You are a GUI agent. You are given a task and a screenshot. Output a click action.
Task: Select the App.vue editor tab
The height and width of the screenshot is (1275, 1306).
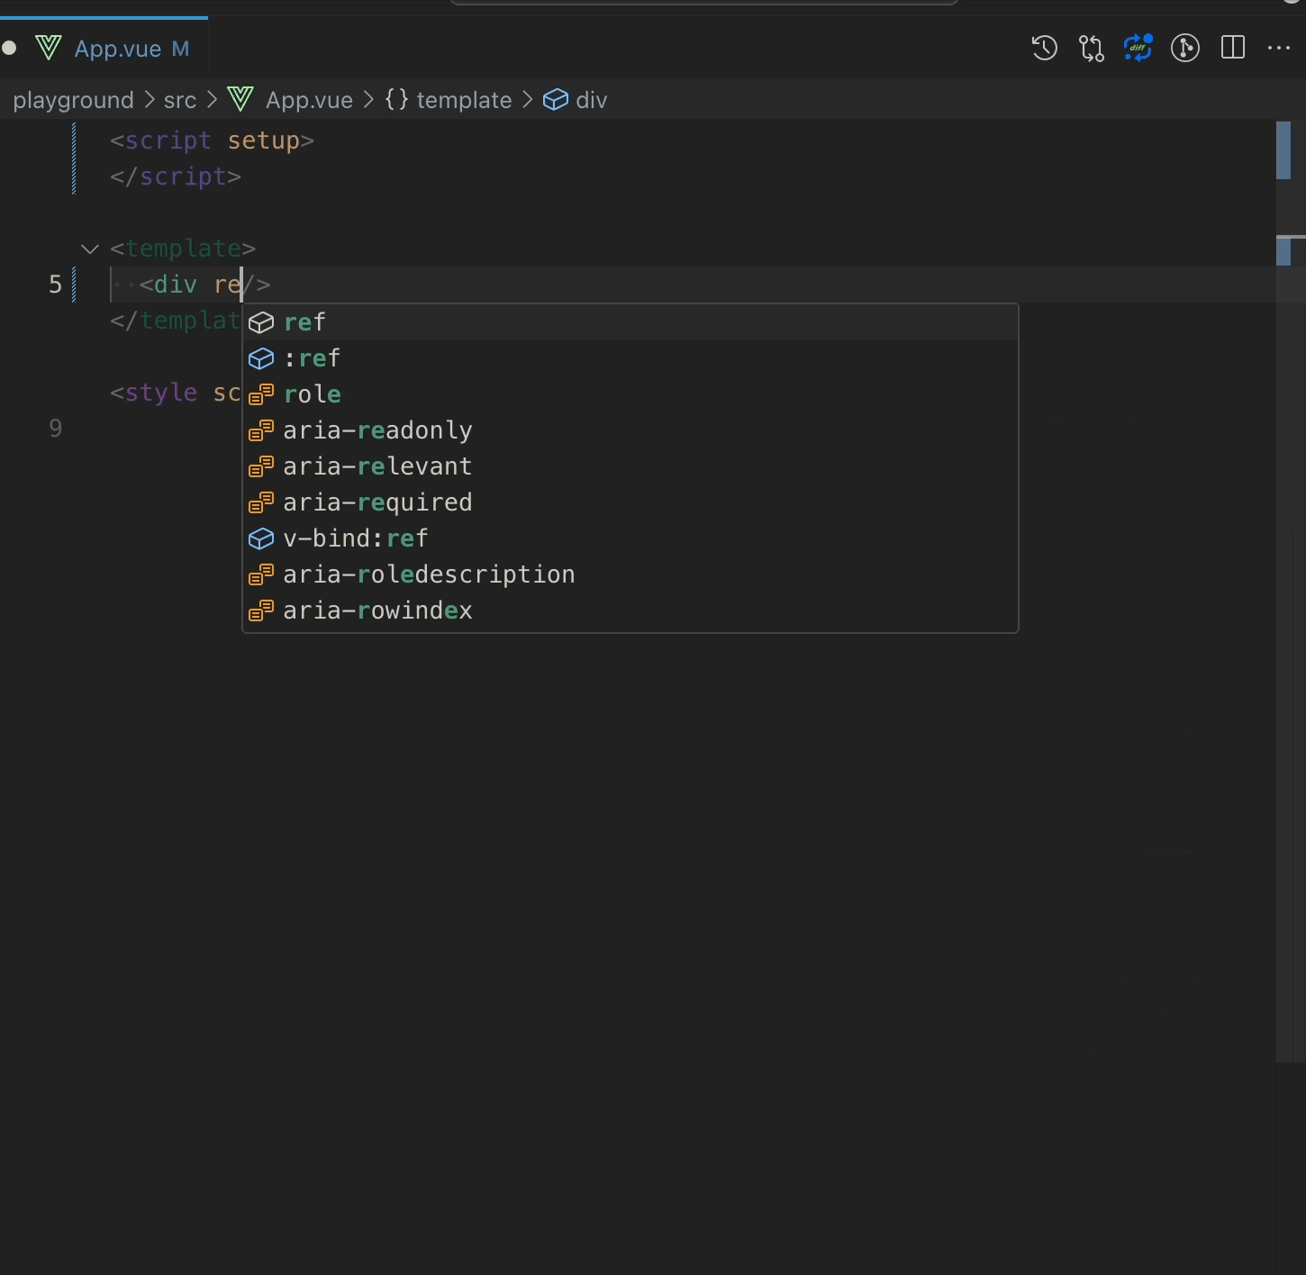coord(117,49)
